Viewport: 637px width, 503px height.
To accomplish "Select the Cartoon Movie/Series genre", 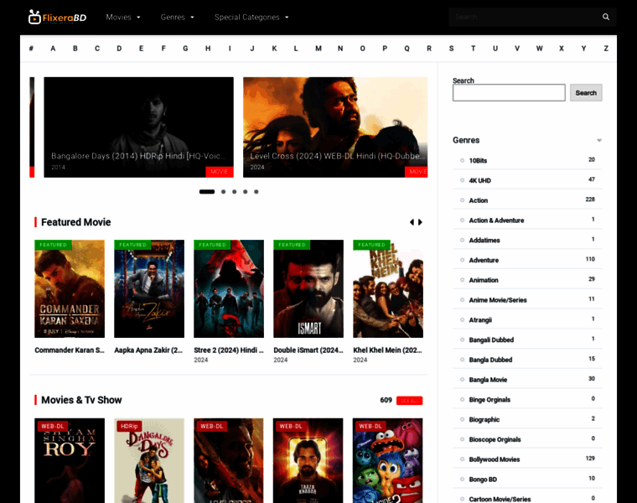I will 500,499.
